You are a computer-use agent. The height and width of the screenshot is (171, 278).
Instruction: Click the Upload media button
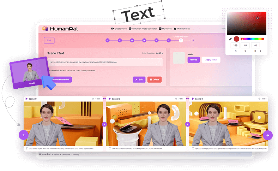pyautogui.click(x=193, y=60)
